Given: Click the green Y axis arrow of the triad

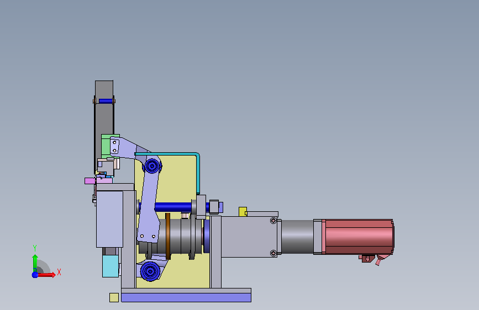Looking at the screenshot, I should click(x=35, y=263).
